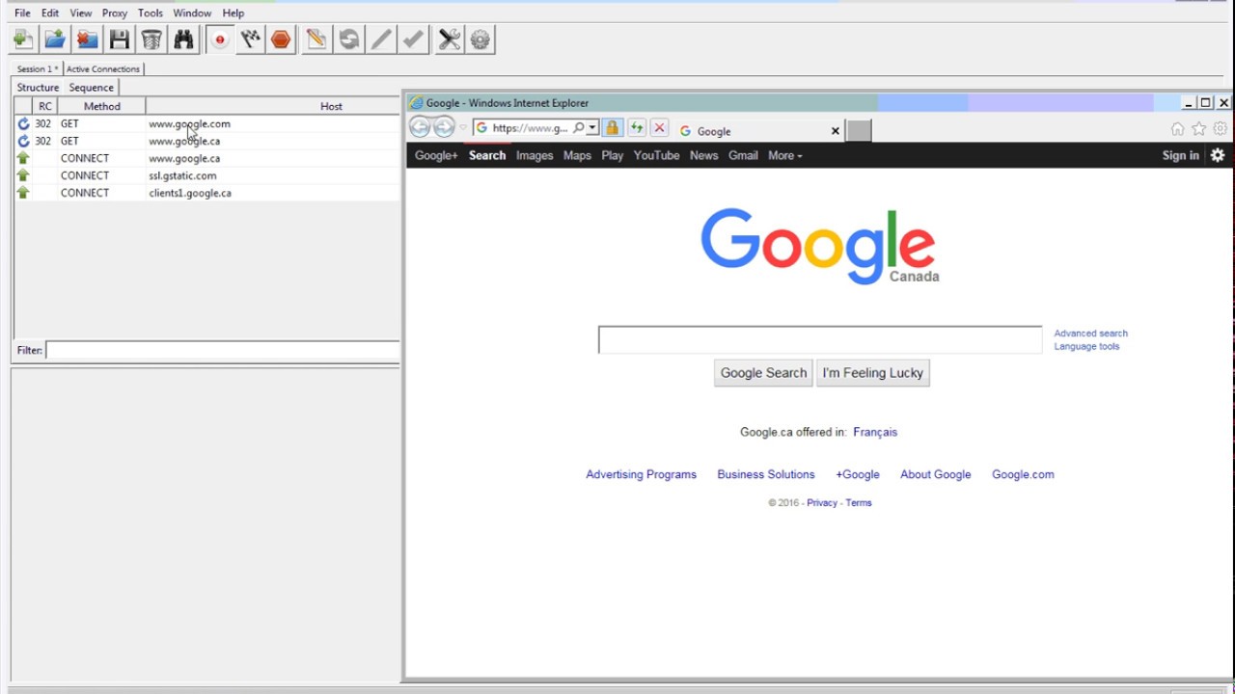Toggle throttling with the checkered flag icon

(251, 40)
